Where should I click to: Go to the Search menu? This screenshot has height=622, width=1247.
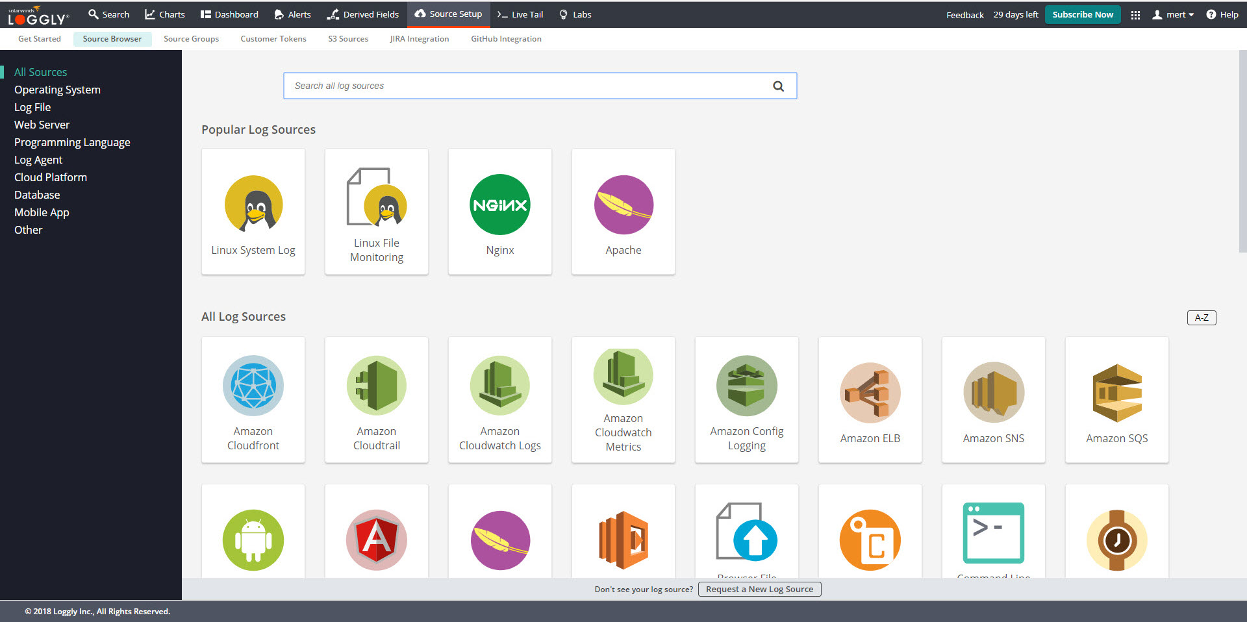(109, 14)
